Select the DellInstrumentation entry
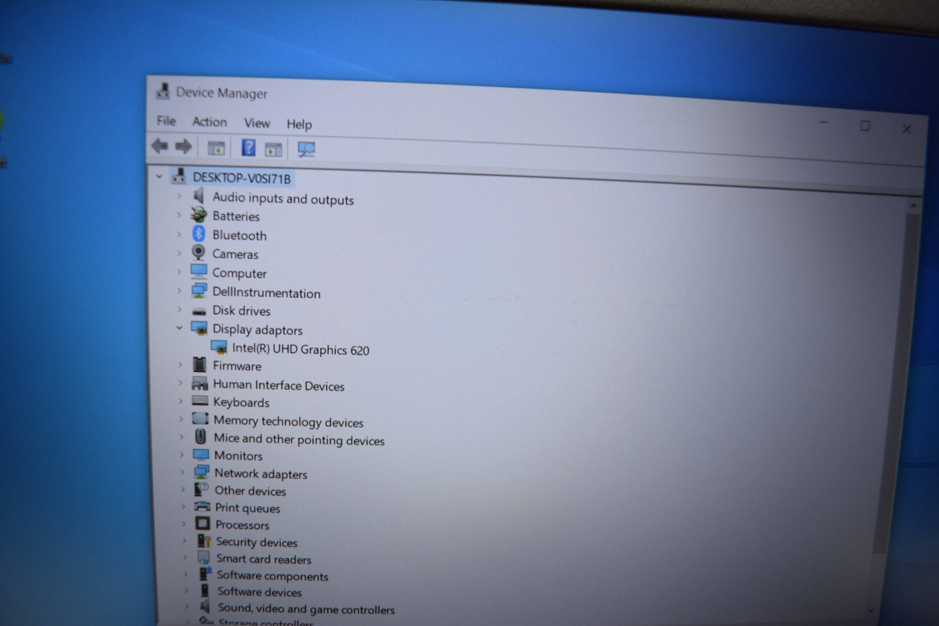This screenshot has height=626, width=939. point(266,293)
